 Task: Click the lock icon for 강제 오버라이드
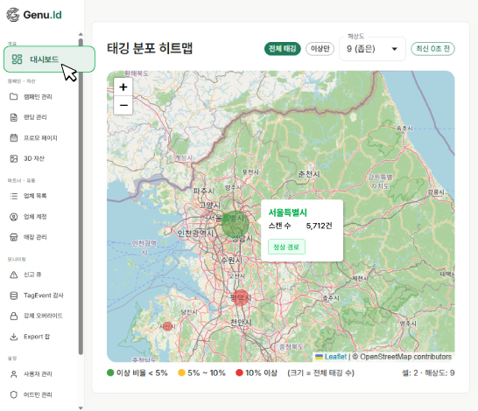(14, 316)
